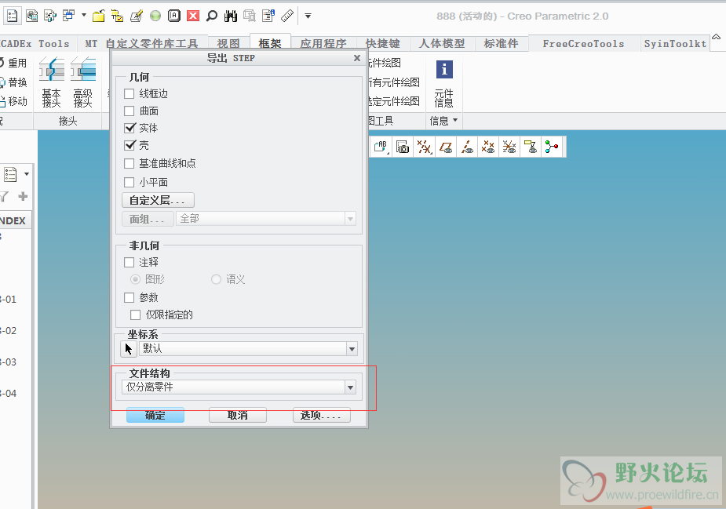
Task: Expand the 信息 group dropdown
Action: (455, 120)
